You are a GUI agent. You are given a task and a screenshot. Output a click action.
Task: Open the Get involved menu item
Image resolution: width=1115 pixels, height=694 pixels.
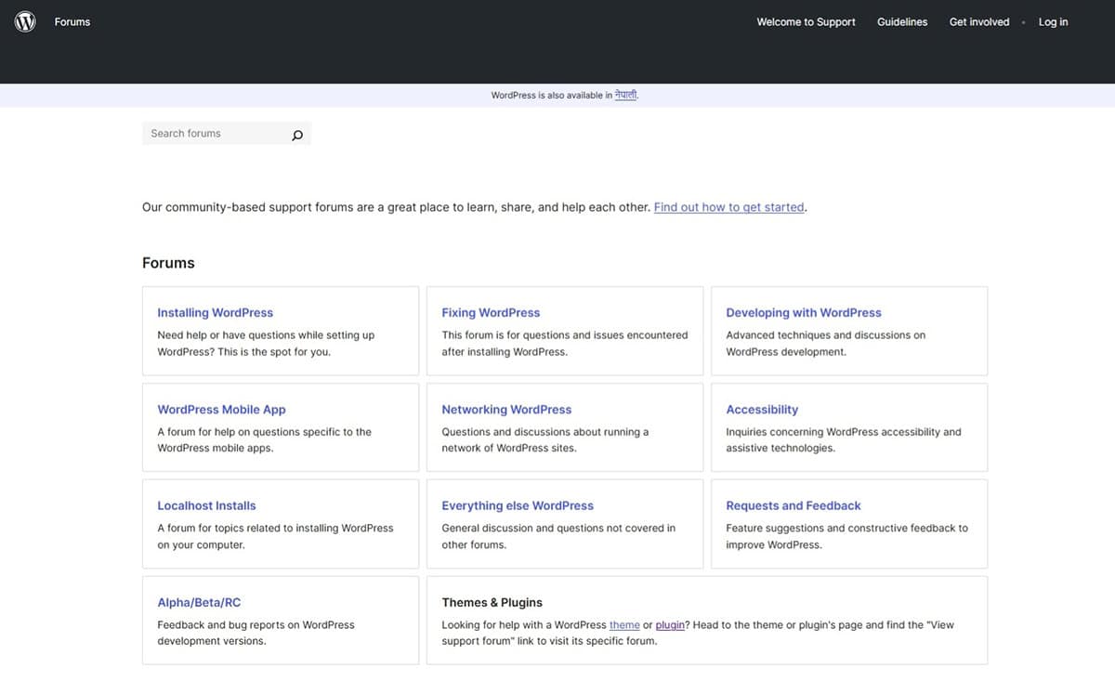[x=979, y=21]
